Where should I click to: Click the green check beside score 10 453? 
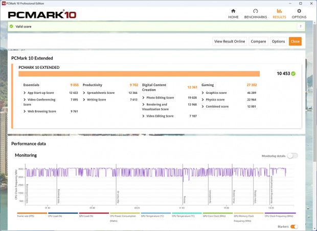point(293,73)
